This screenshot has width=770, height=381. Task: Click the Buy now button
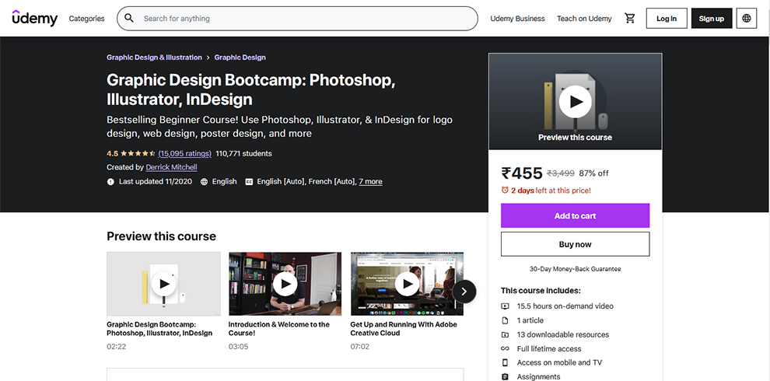(575, 244)
